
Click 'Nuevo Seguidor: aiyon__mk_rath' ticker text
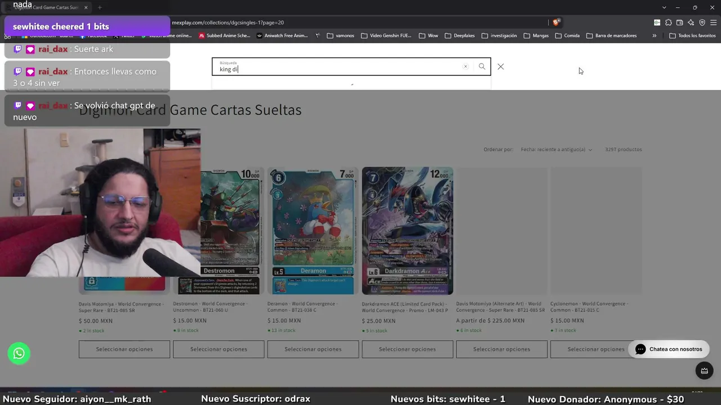(x=77, y=399)
